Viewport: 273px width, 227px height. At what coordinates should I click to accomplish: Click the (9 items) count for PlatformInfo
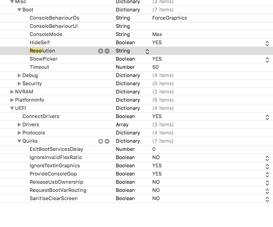pyautogui.click(x=163, y=100)
